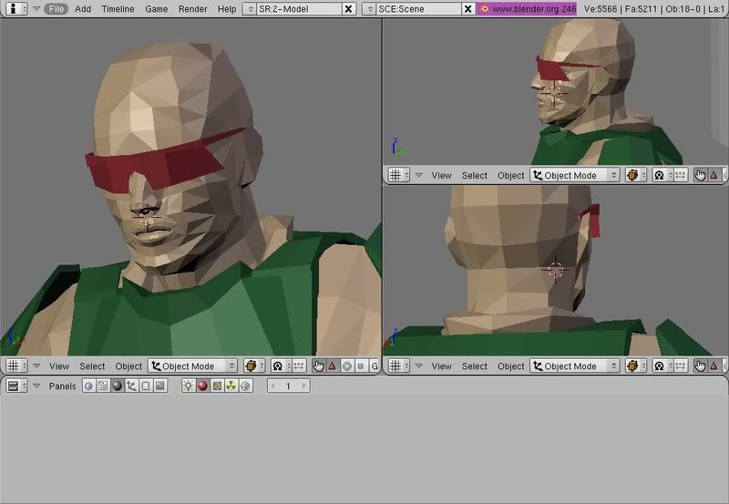Image resolution: width=729 pixels, height=504 pixels.
Task: Click the Logic context icon in Panels header
Action: click(x=88, y=386)
